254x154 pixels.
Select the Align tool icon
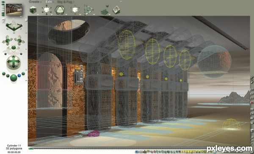pyautogui.click(x=88, y=10)
